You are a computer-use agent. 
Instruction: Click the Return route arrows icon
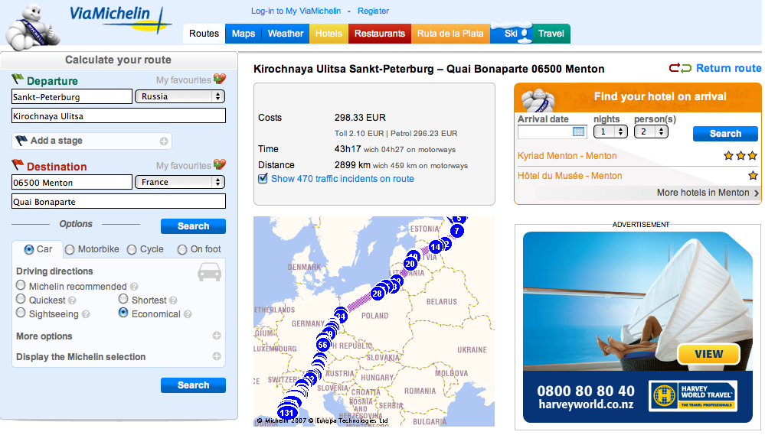[x=679, y=69]
